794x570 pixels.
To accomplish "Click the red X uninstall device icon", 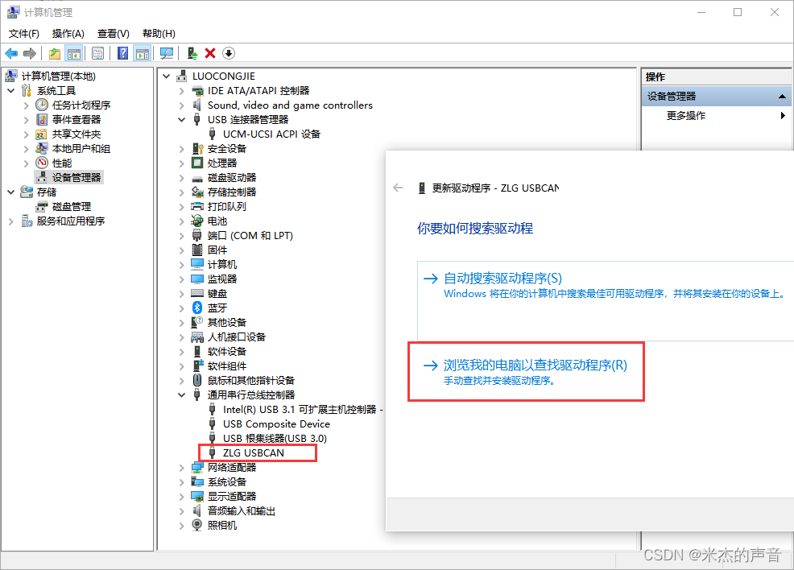I will tap(210, 53).
